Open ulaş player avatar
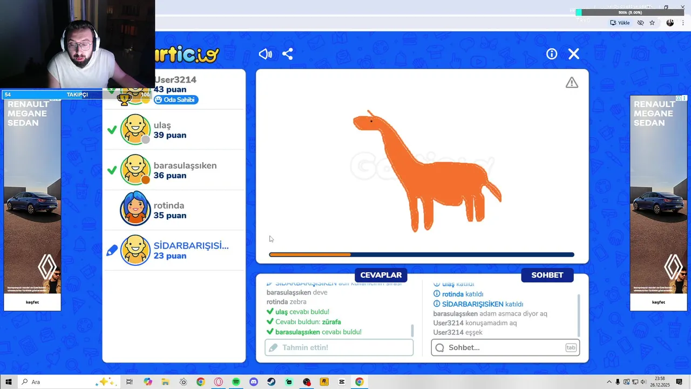The image size is (691, 389). pos(135,130)
